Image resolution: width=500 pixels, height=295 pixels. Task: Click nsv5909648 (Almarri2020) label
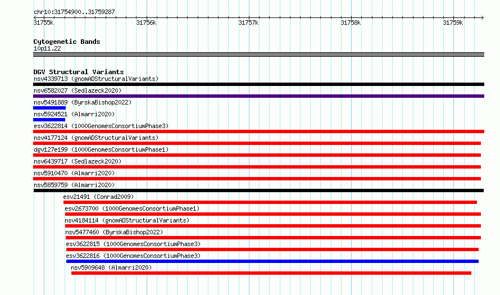pyautogui.click(x=111, y=267)
